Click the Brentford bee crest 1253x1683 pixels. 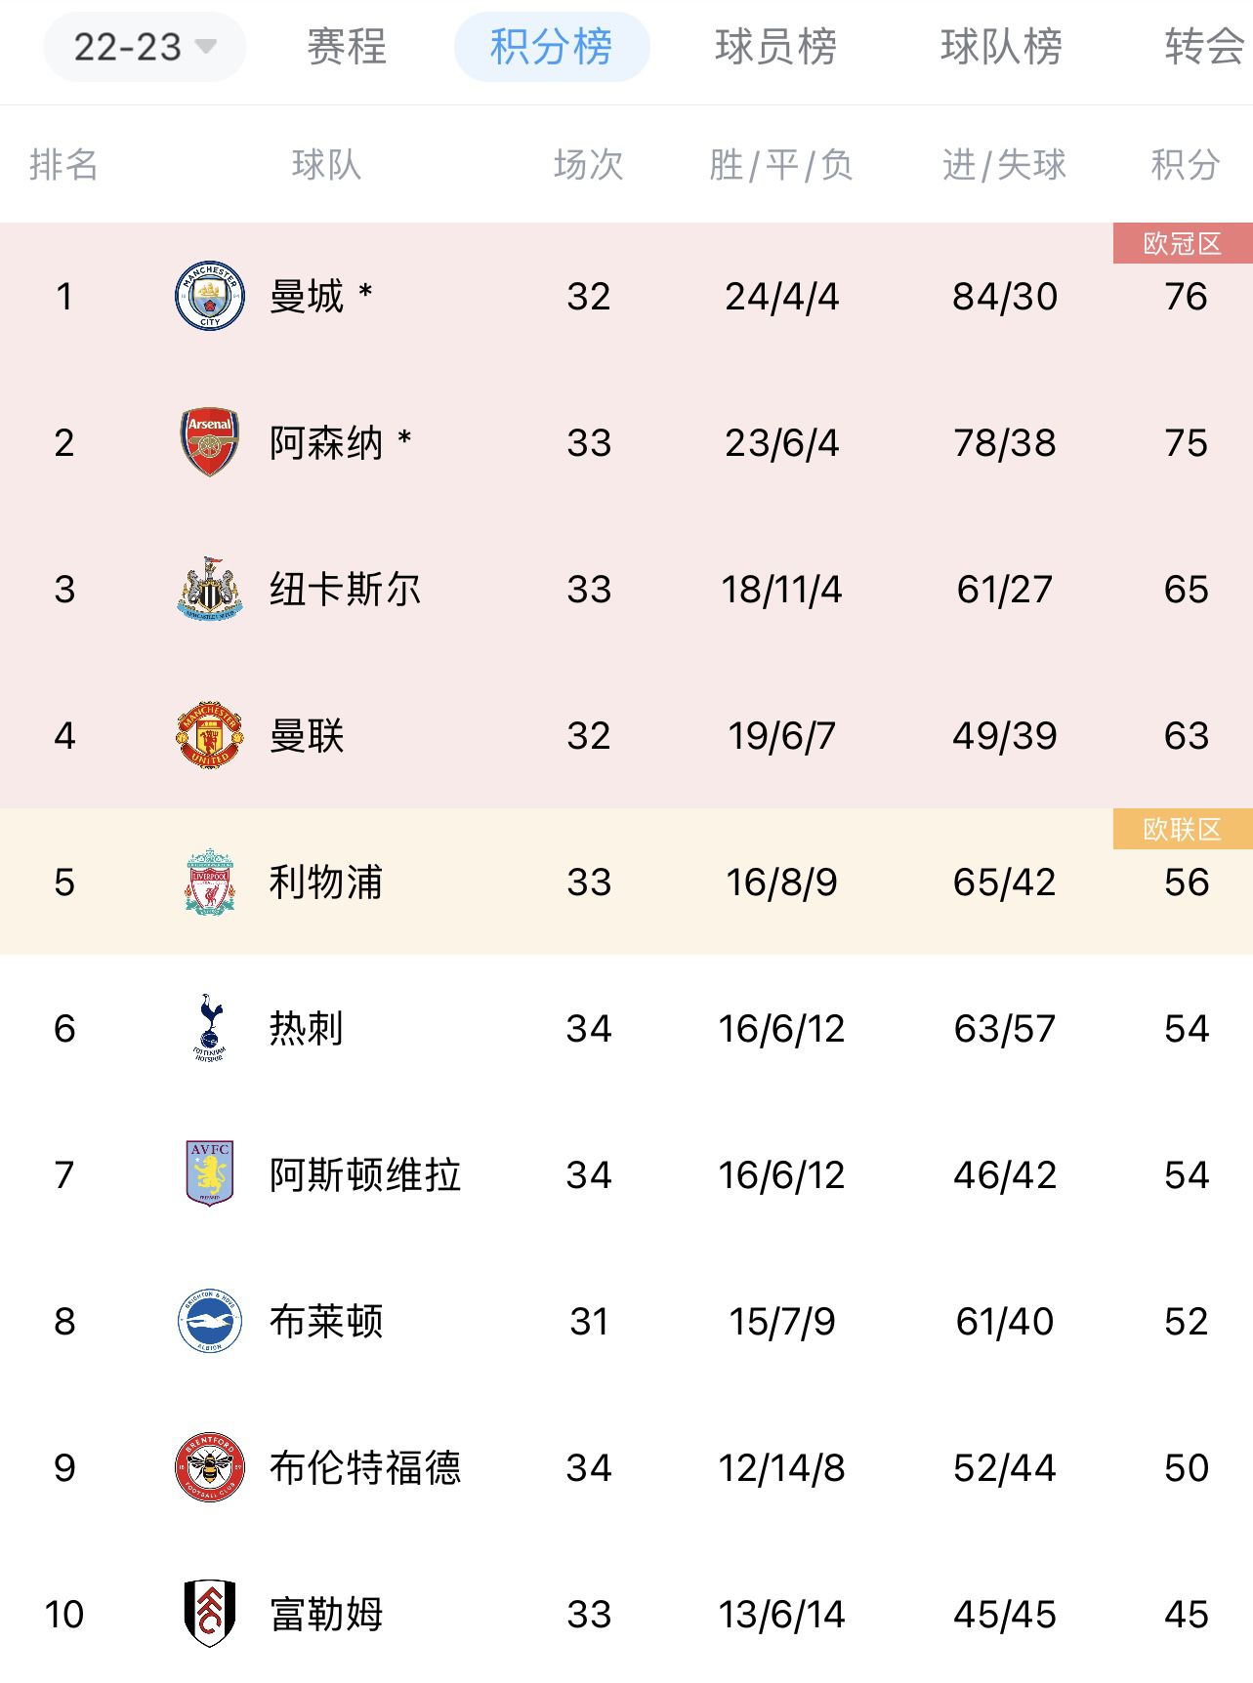[x=210, y=1467]
